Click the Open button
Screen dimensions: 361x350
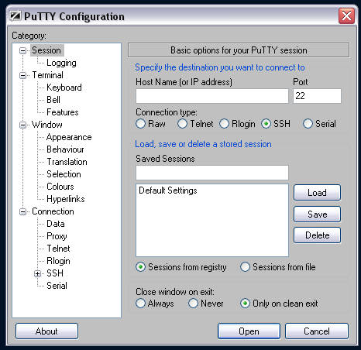click(x=249, y=331)
